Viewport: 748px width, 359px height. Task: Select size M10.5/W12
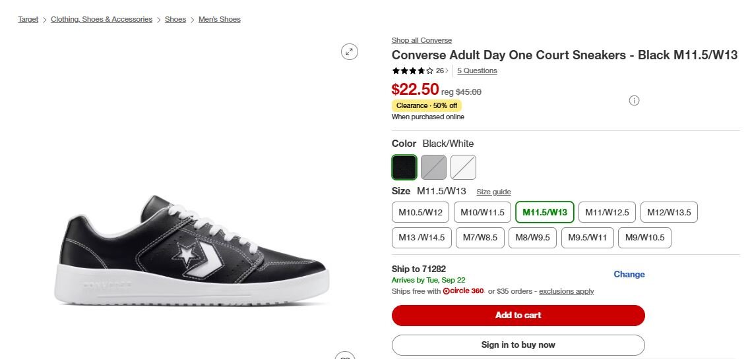point(420,212)
